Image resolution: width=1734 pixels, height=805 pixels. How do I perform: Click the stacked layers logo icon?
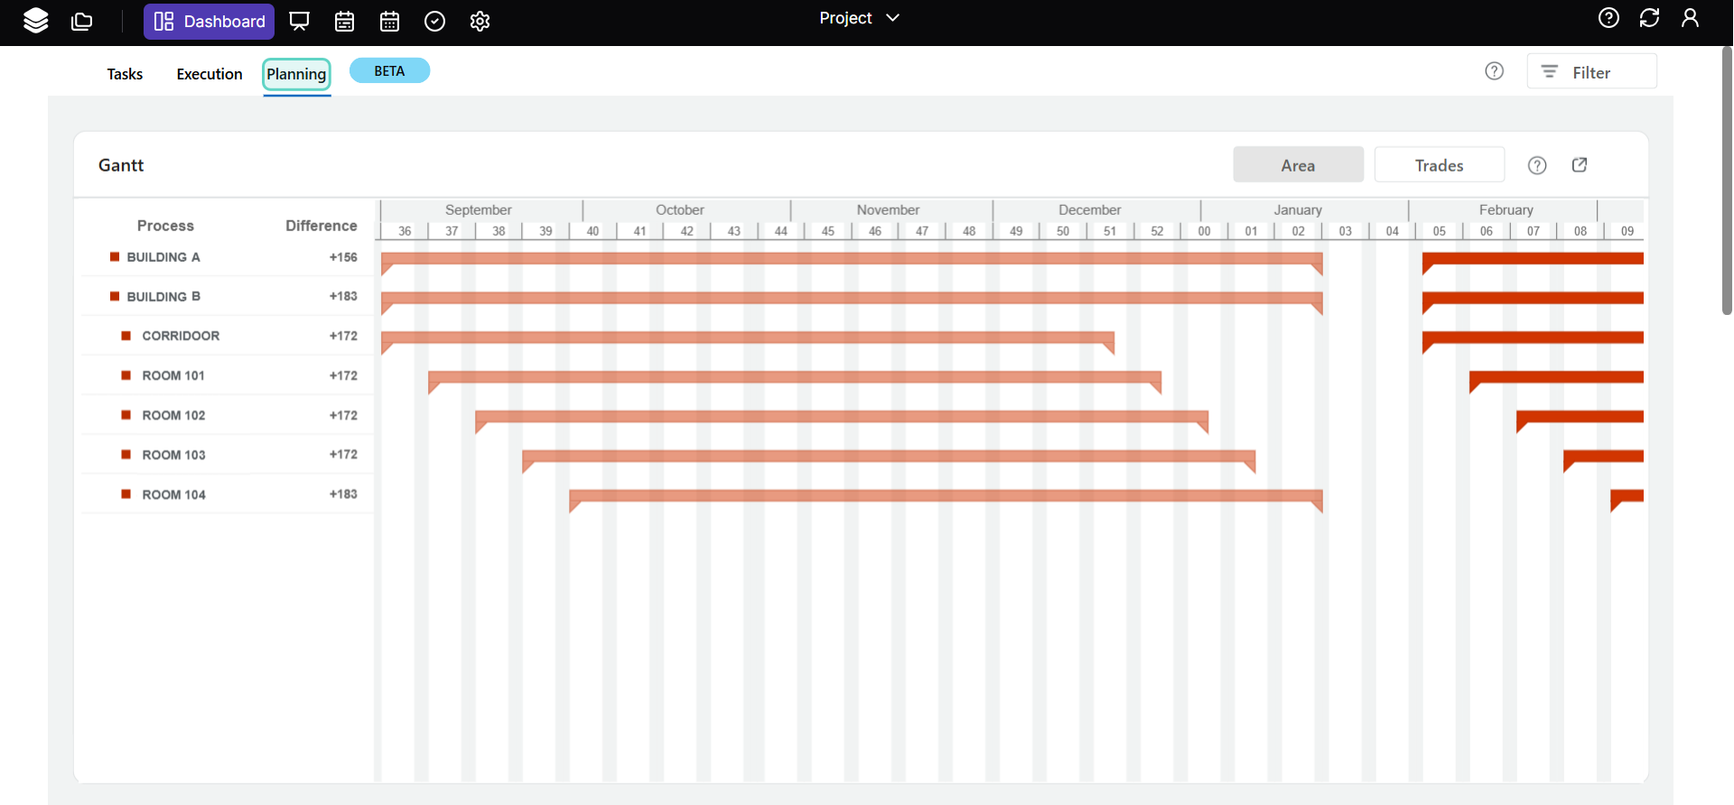pos(36,21)
